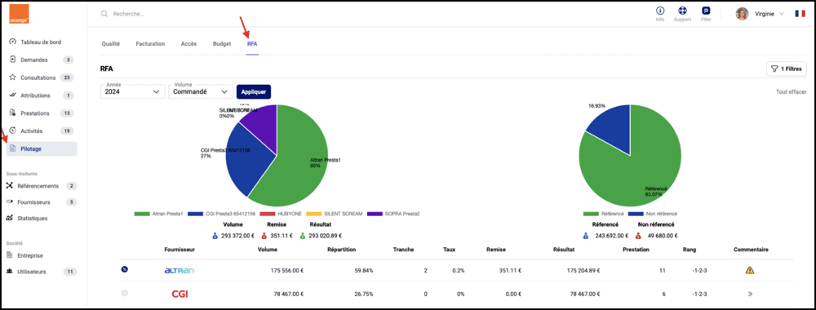The height and width of the screenshot is (310, 816).
Task: Switch to the Accès tab
Action: (189, 44)
